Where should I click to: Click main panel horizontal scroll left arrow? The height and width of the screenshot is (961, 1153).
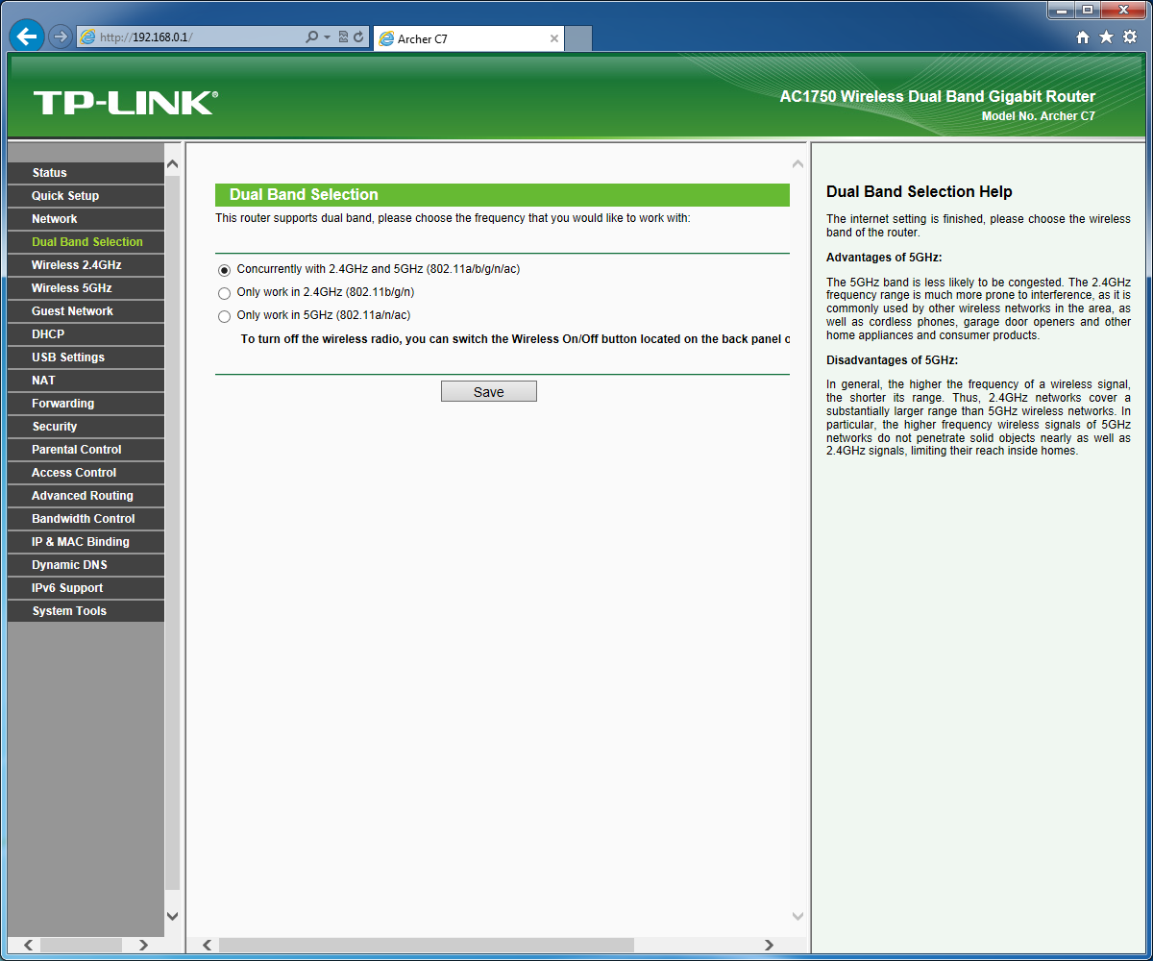(209, 945)
